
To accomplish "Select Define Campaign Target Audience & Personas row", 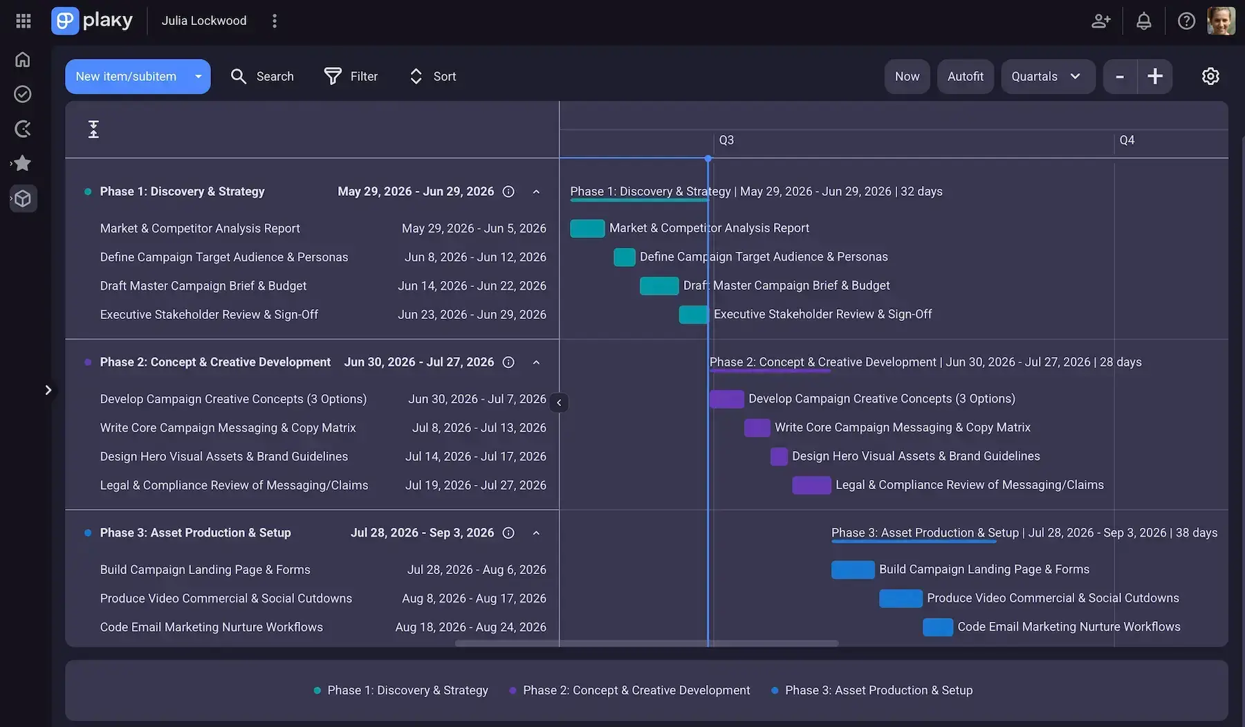I will [312, 257].
